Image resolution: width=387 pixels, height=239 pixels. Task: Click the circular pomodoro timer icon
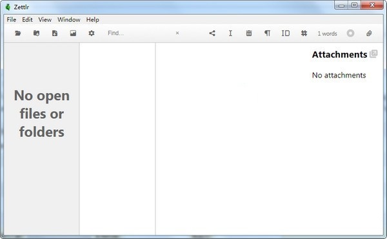[350, 33]
